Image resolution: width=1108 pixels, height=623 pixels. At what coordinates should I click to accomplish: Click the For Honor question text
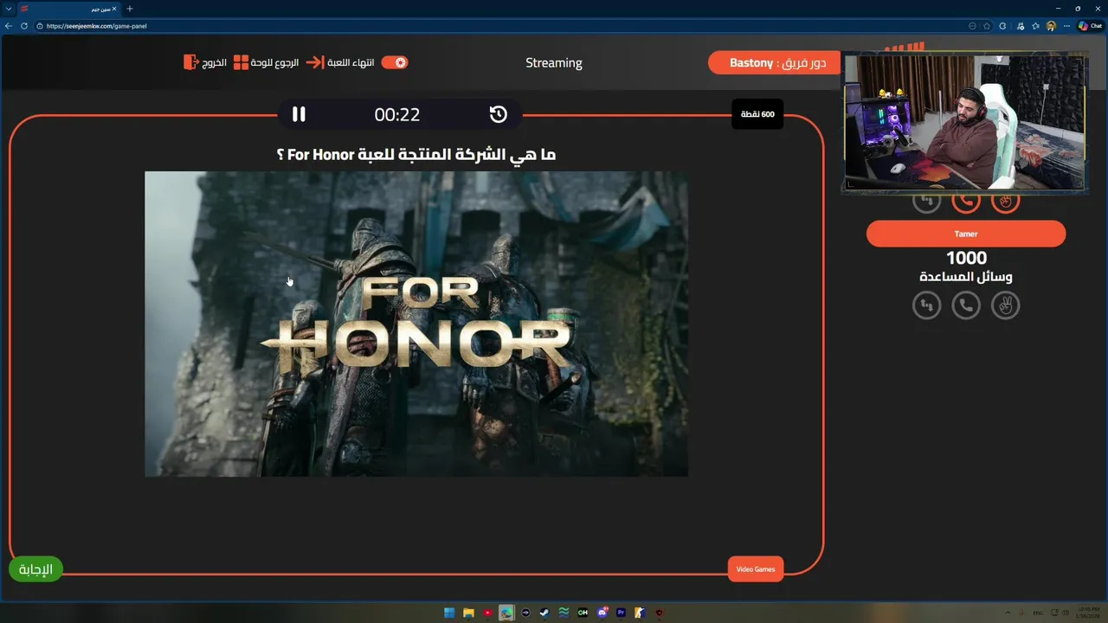416,154
